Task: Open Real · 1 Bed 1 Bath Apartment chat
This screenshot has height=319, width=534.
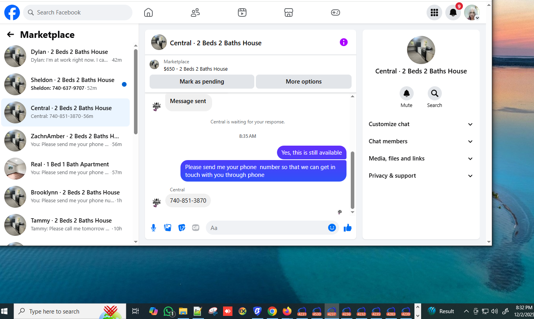Action: (x=65, y=169)
